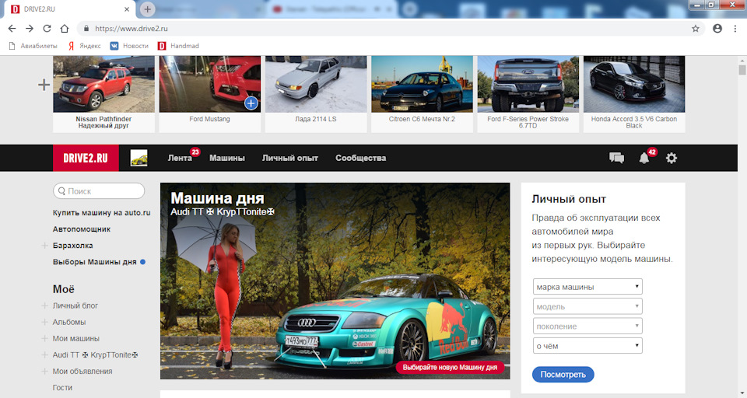The height and width of the screenshot is (398, 747).
Task: Click the Посмотреть button
Action: [563, 375]
